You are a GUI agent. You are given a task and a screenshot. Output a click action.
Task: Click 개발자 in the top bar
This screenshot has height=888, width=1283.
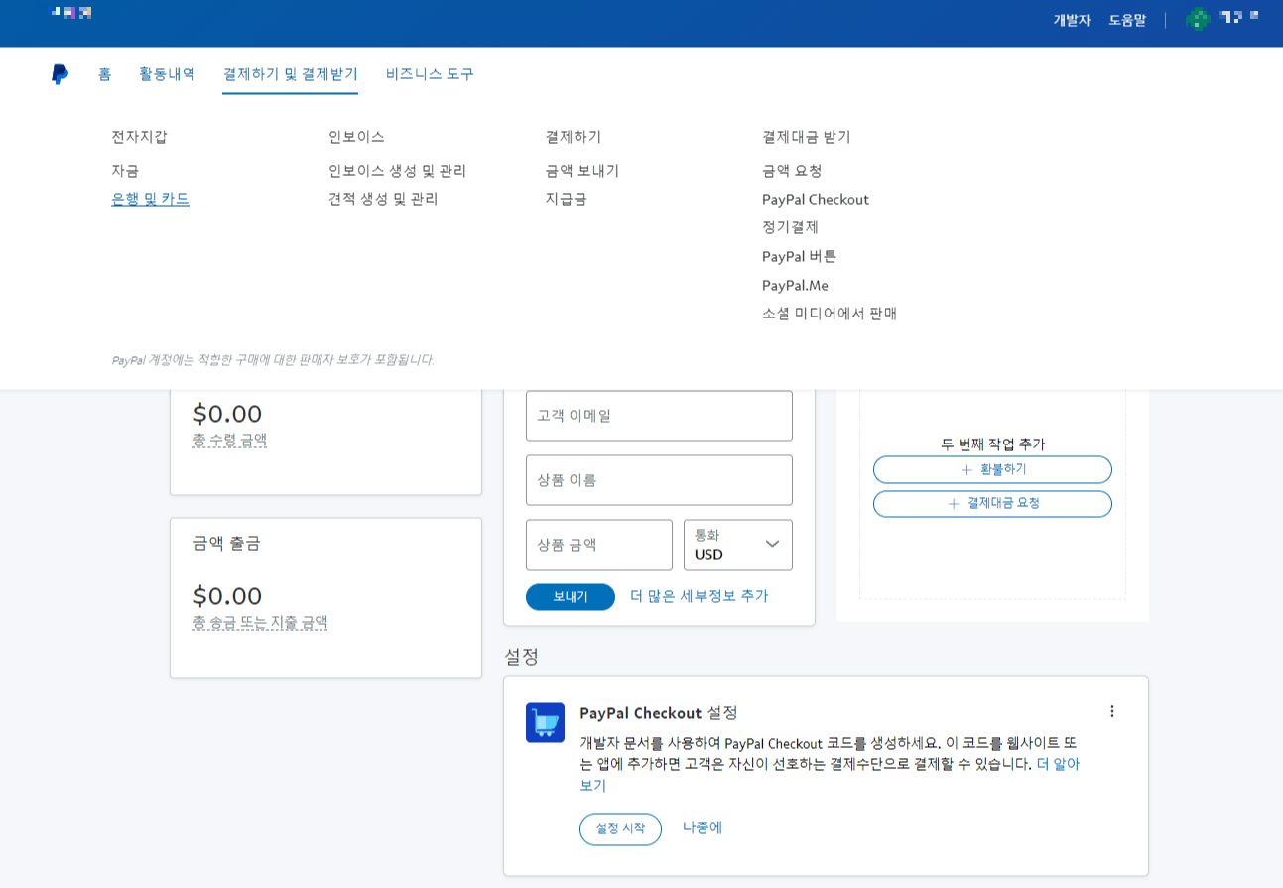[1072, 20]
